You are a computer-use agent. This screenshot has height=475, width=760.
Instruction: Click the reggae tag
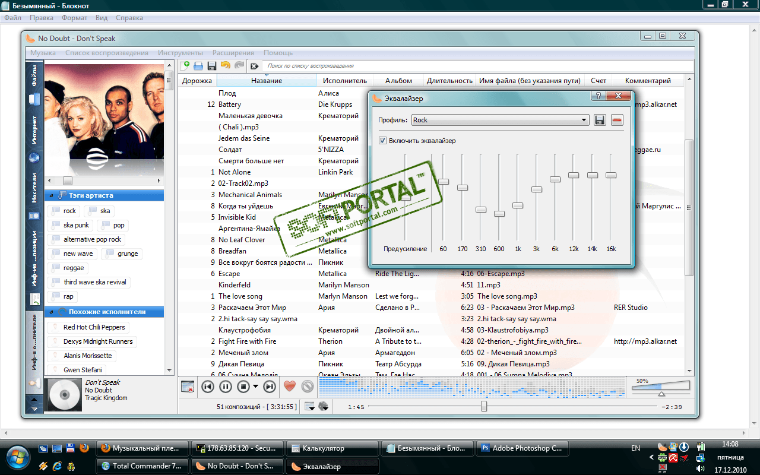coord(68,268)
